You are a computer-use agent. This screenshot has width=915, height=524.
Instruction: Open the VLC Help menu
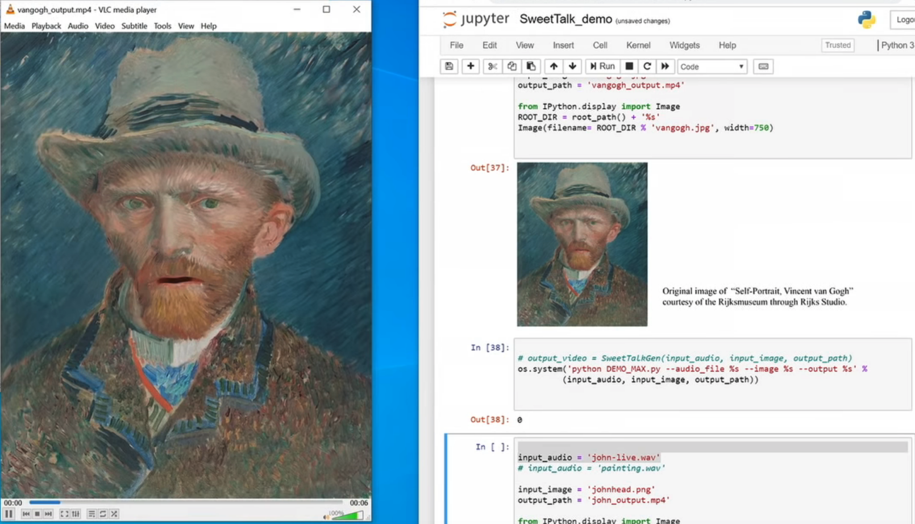(x=209, y=26)
